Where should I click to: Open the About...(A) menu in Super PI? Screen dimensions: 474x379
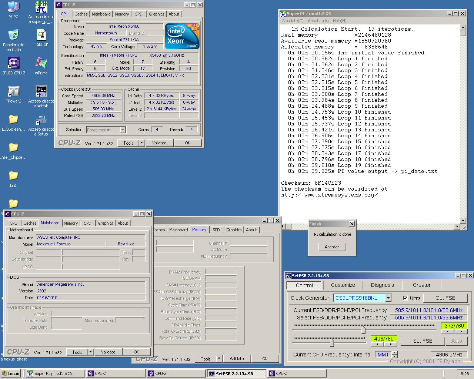point(318,21)
